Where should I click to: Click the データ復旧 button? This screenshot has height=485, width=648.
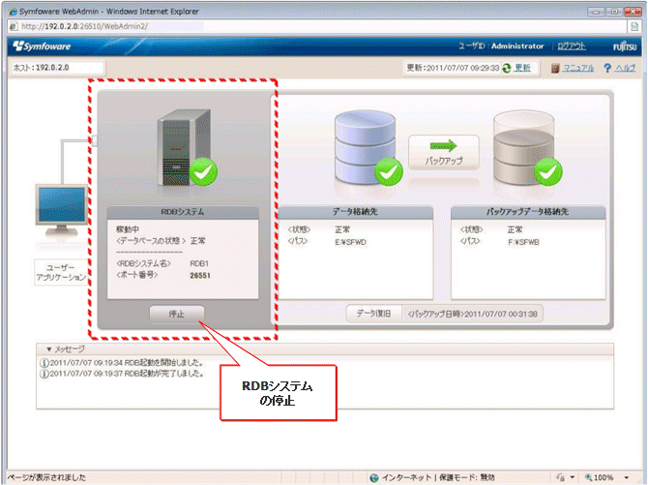coord(373,314)
